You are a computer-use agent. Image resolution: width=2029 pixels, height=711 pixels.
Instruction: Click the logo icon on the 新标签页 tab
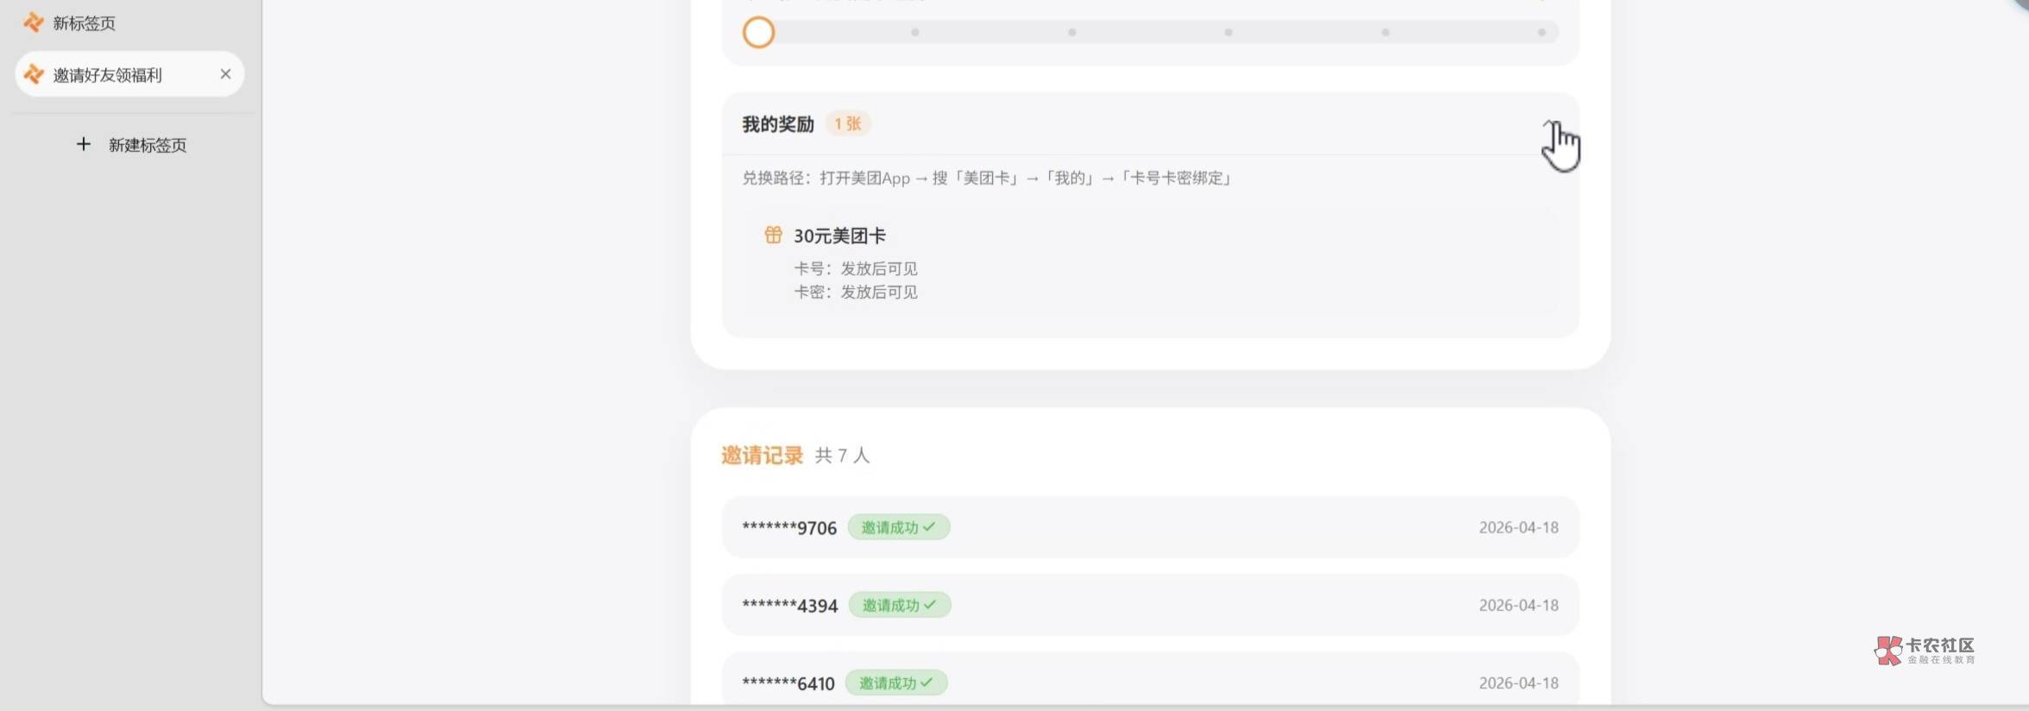click(33, 22)
